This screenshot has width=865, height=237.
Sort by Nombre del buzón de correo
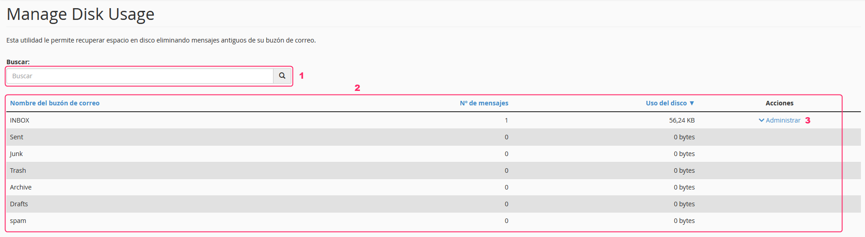(55, 103)
